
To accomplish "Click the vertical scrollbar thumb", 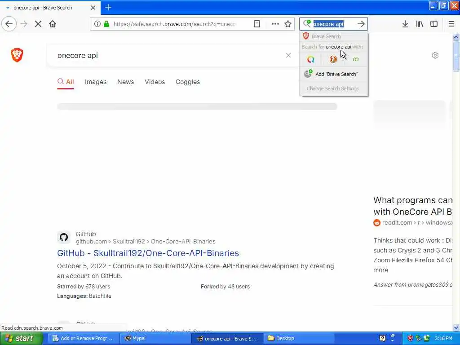I will (x=456, y=56).
